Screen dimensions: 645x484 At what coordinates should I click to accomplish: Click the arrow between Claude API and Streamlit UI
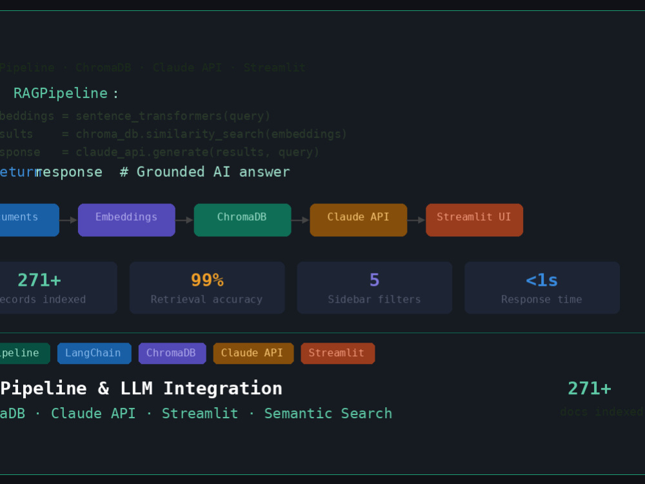click(417, 220)
